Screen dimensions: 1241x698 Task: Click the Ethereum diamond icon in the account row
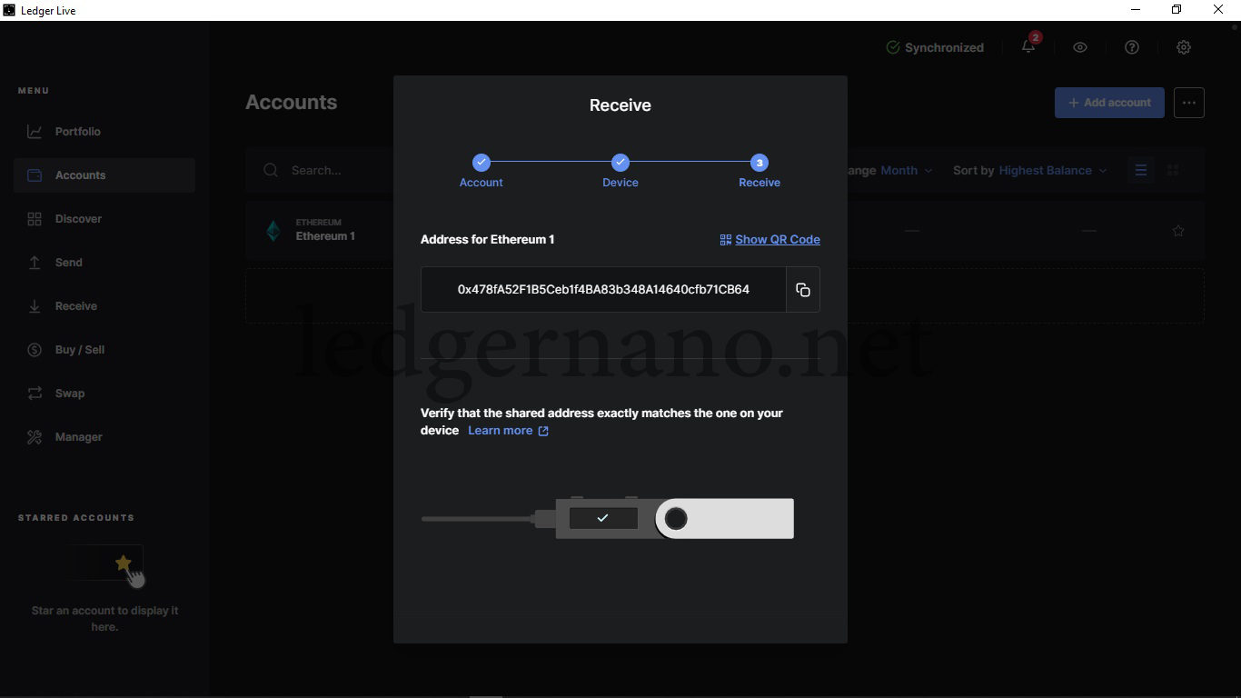coord(273,231)
